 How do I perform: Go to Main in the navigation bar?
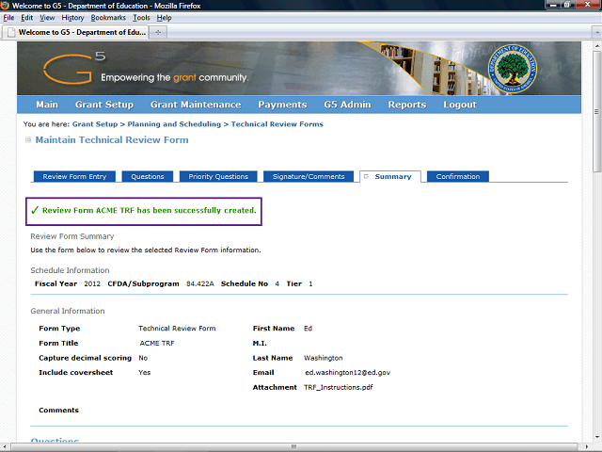pos(47,105)
